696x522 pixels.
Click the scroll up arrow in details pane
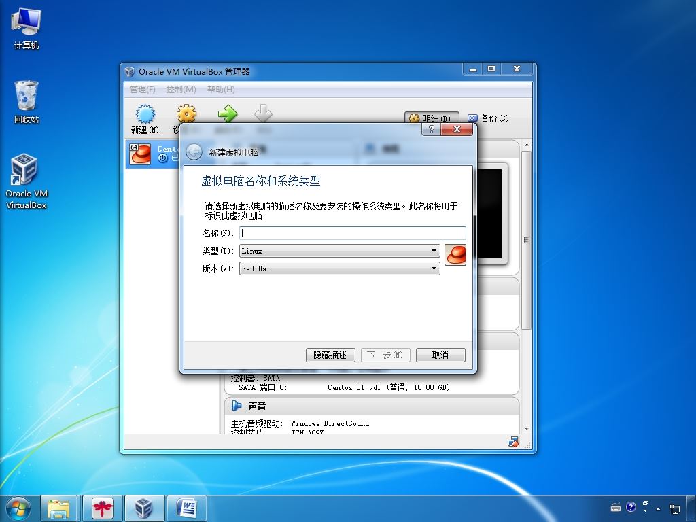coord(527,145)
